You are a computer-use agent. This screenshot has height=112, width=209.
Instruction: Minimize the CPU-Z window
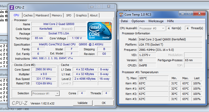(92, 6)
